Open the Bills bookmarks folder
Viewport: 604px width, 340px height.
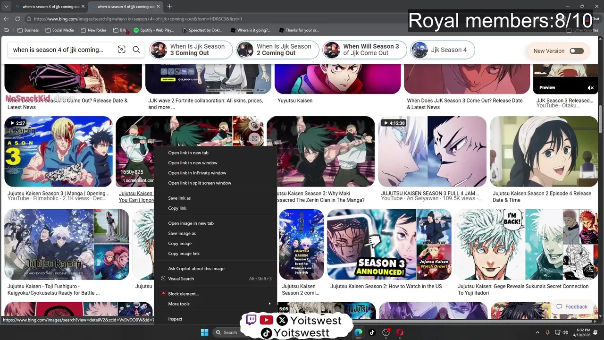120,30
